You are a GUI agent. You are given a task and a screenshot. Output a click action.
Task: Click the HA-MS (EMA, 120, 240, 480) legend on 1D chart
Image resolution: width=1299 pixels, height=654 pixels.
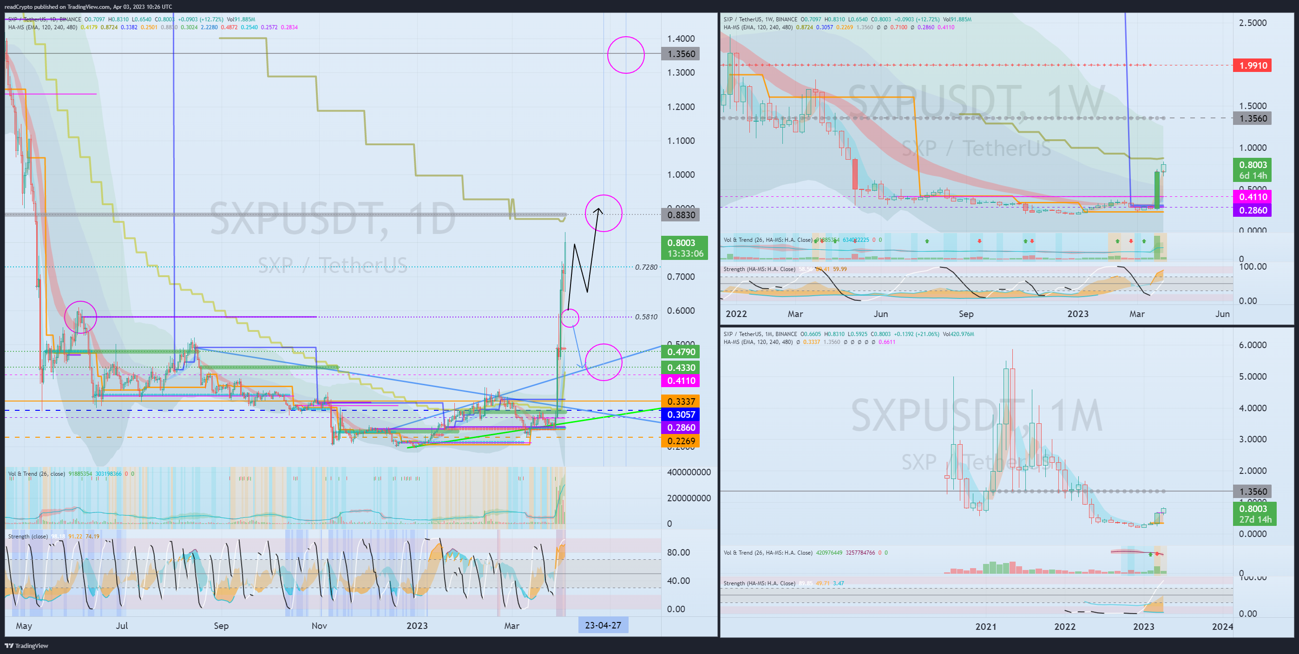(x=43, y=27)
